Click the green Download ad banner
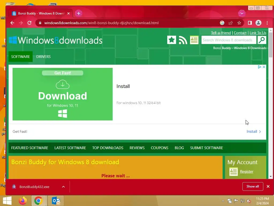 pos(63,94)
